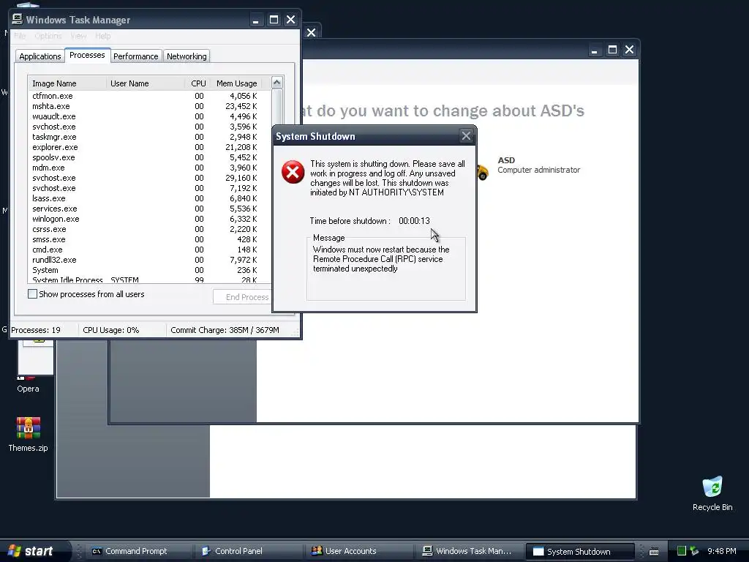Sort processes by Image Name column
This screenshot has width=749, height=562.
tap(67, 83)
